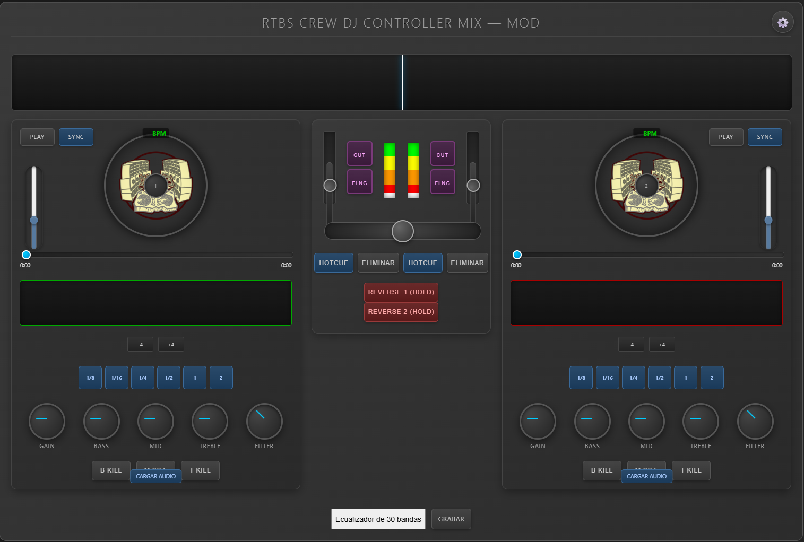Toggle B KILL on the right deck

tap(601, 470)
